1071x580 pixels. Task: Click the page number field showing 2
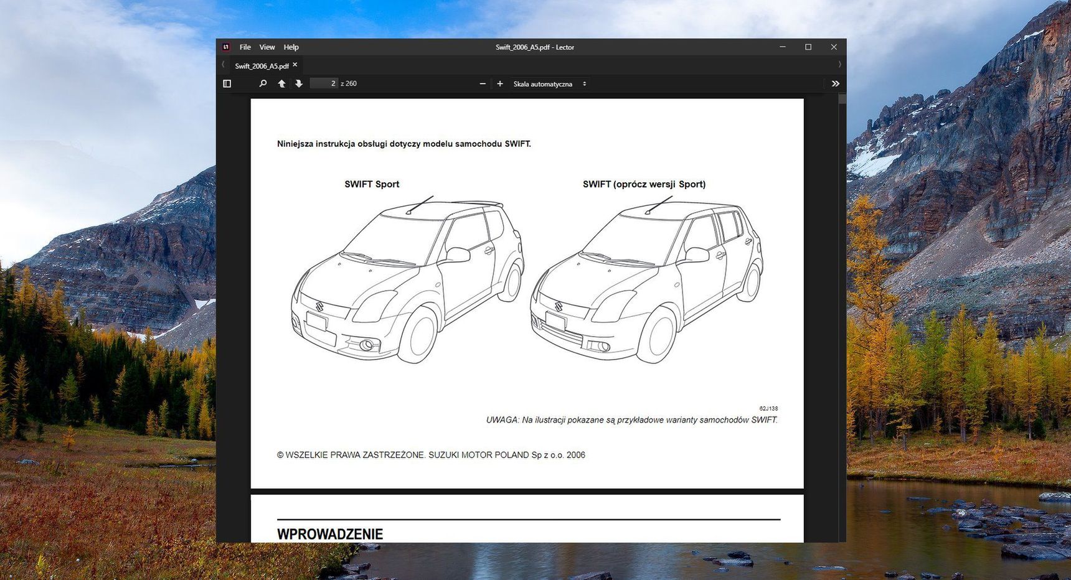click(324, 83)
